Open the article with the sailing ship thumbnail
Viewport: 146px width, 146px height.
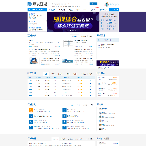[34, 61]
